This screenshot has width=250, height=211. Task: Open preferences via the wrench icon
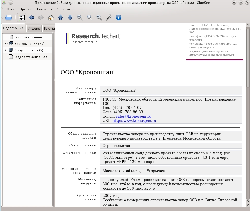tap(109, 17)
